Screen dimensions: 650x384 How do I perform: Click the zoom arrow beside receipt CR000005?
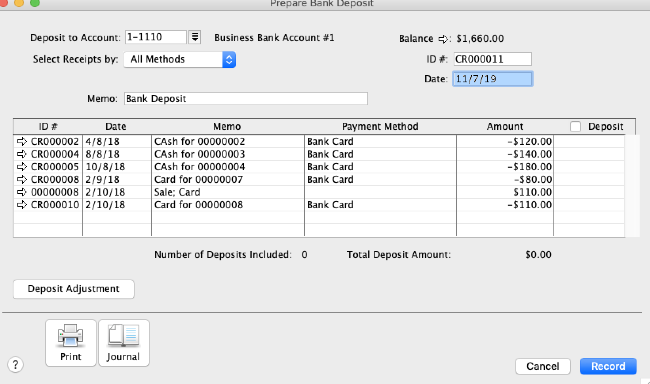[22, 167]
